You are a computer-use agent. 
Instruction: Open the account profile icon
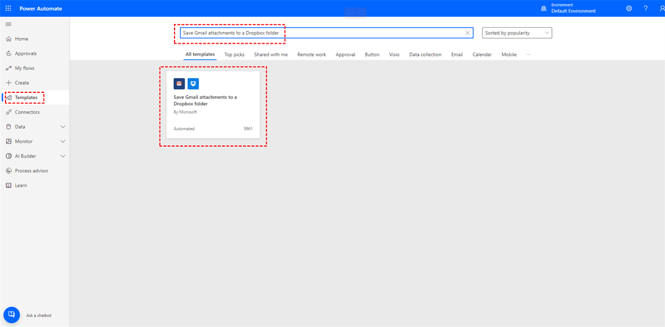pos(662,9)
